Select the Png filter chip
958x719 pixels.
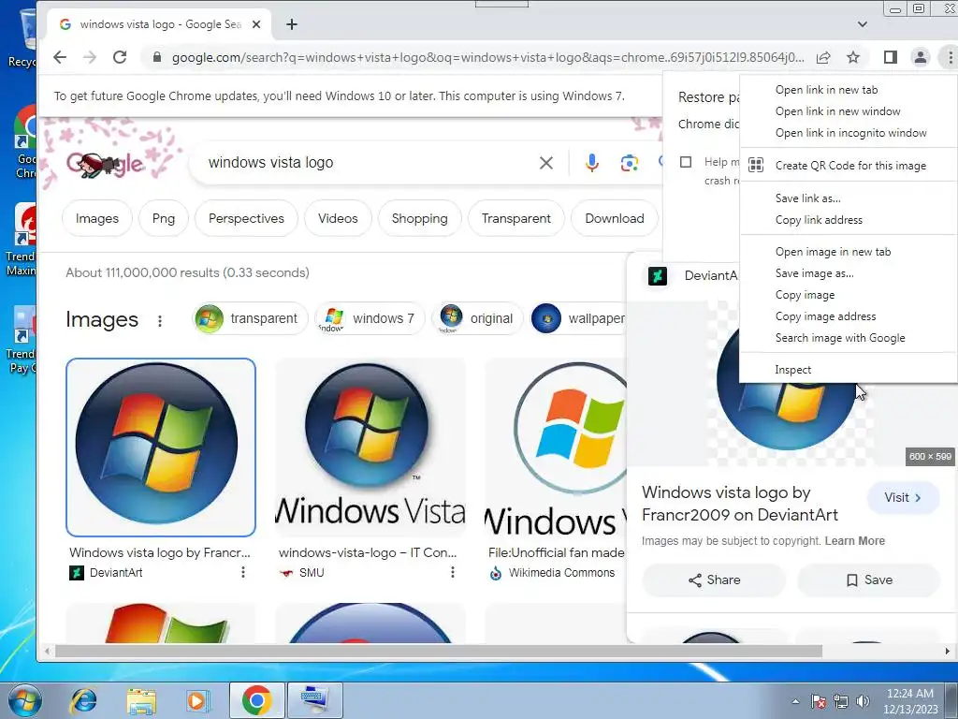coord(163,218)
